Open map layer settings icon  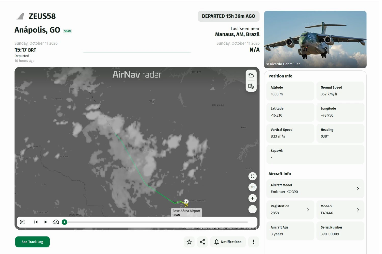click(x=251, y=86)
